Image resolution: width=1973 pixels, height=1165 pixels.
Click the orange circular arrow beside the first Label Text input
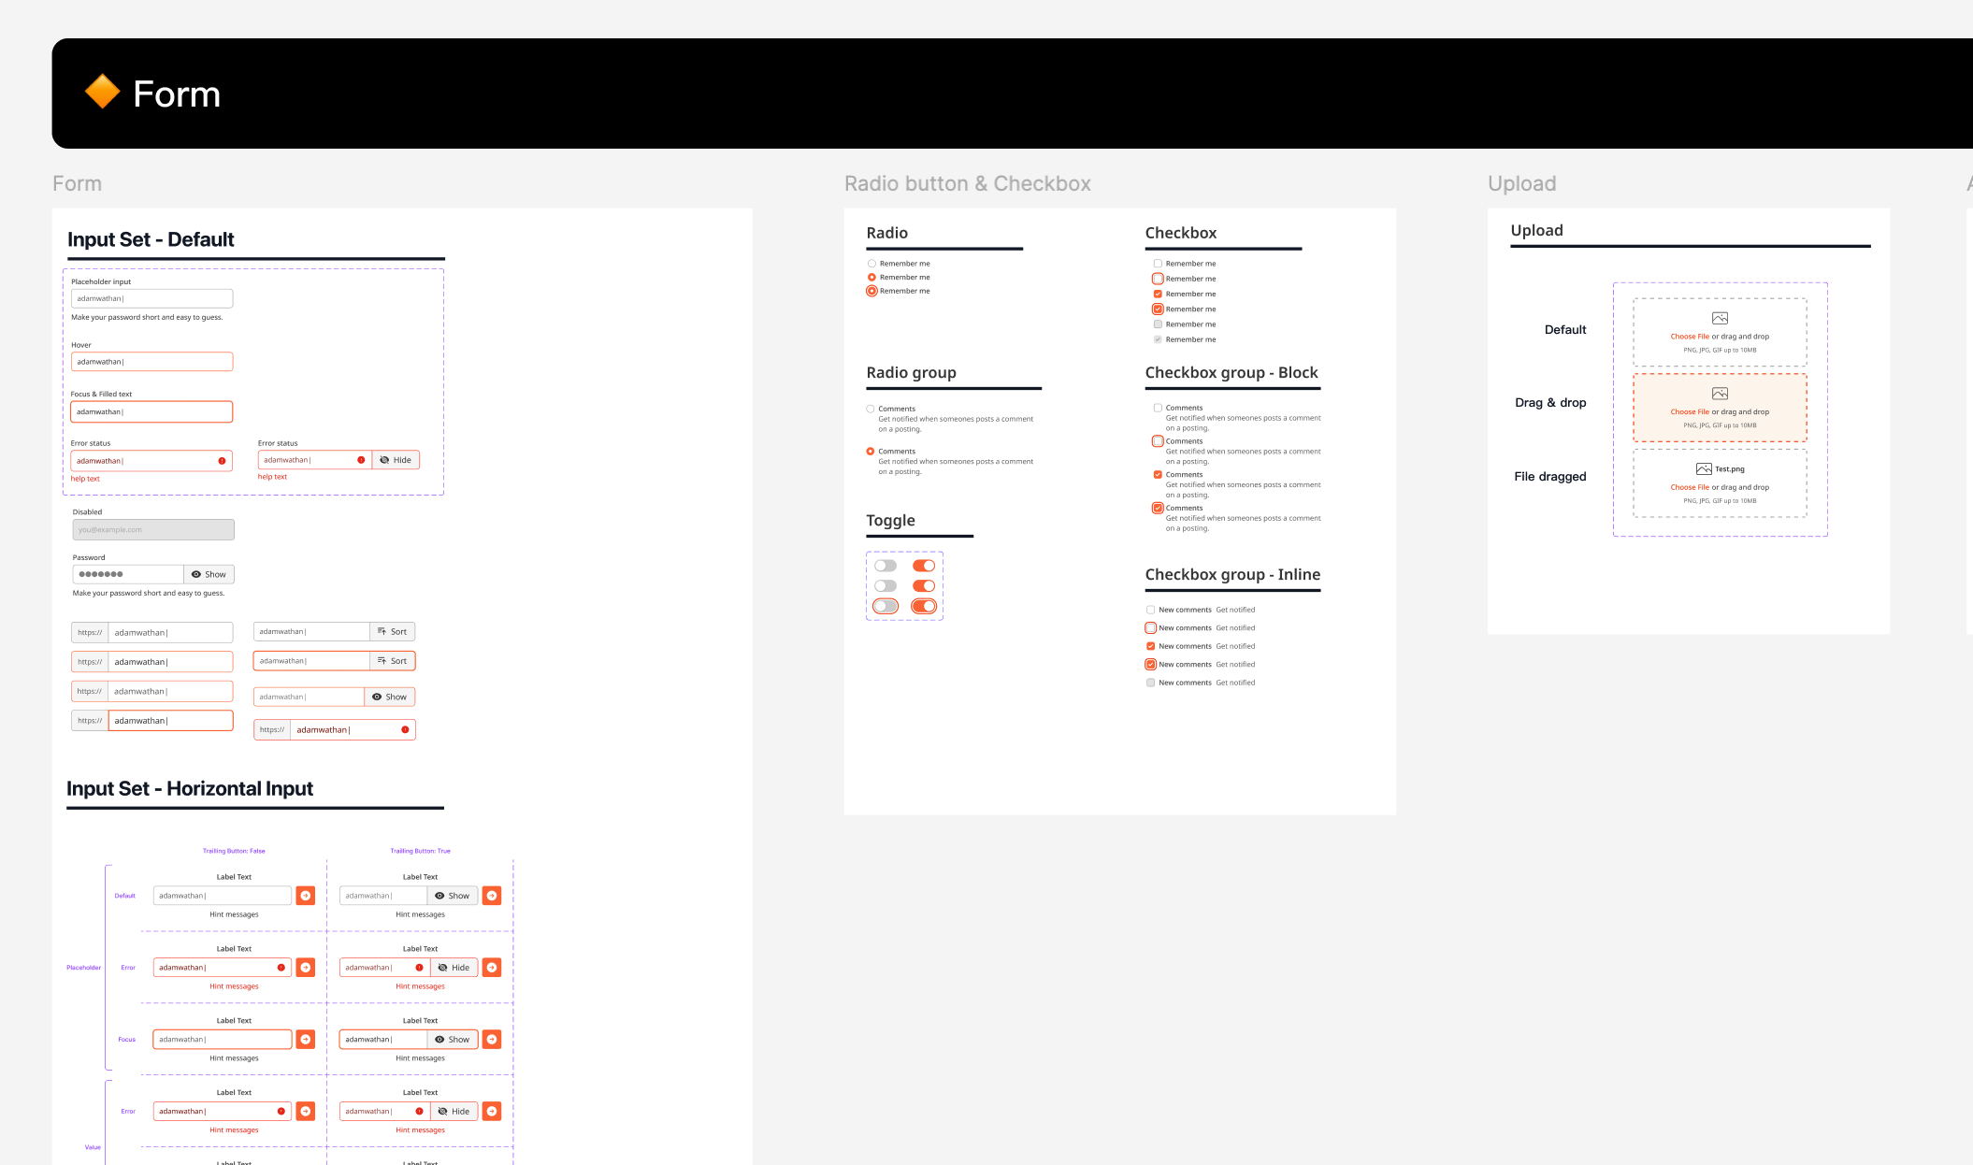click(x=305, y=895)
